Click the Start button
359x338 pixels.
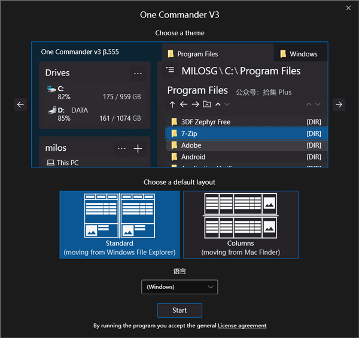[x=180, y=310]
